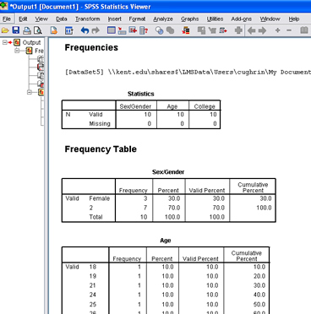The image size is (311, 314).
Task: Click the Go to Data icon
Action: (x=112, y=30)
